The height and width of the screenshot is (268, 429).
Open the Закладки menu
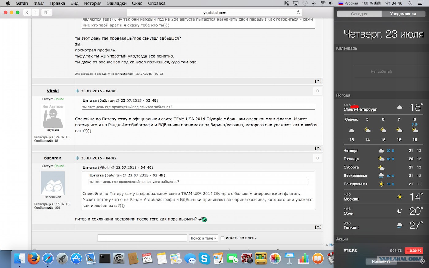(117, 3)
